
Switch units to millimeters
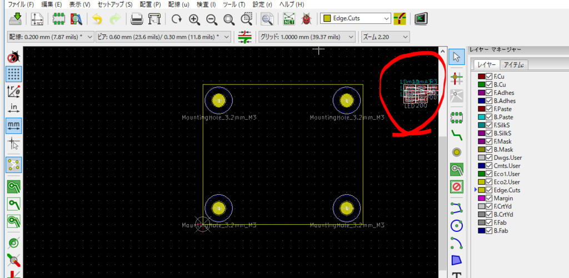tap(14, 125)
